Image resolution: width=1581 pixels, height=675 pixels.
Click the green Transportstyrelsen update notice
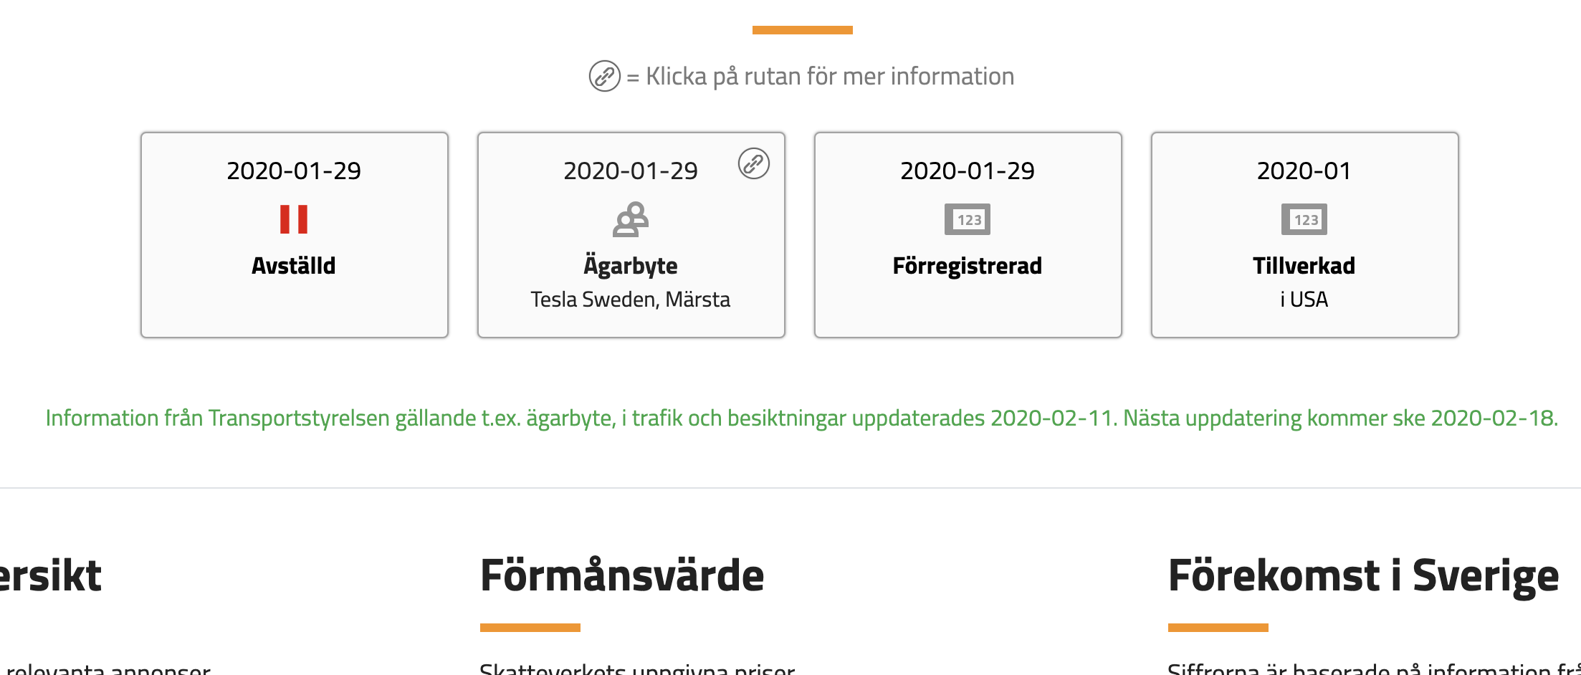801,418
